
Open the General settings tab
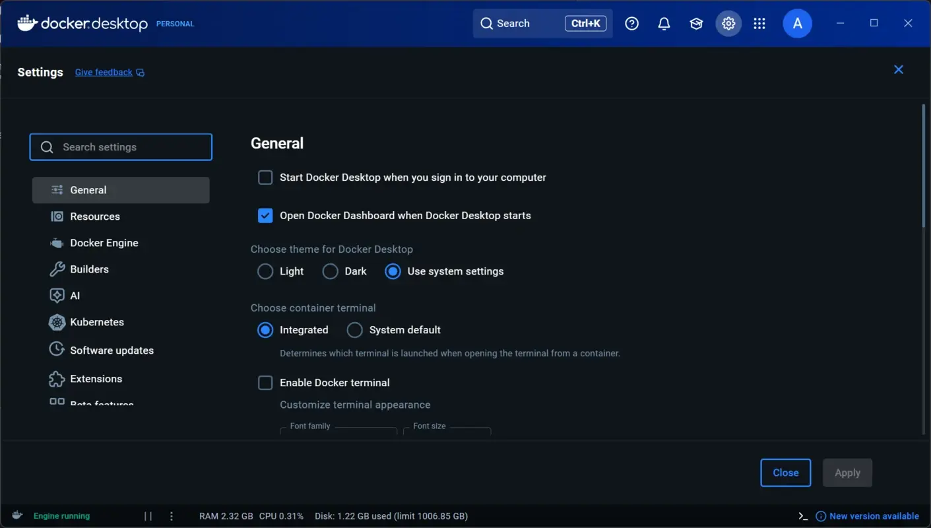pos(88,189)
